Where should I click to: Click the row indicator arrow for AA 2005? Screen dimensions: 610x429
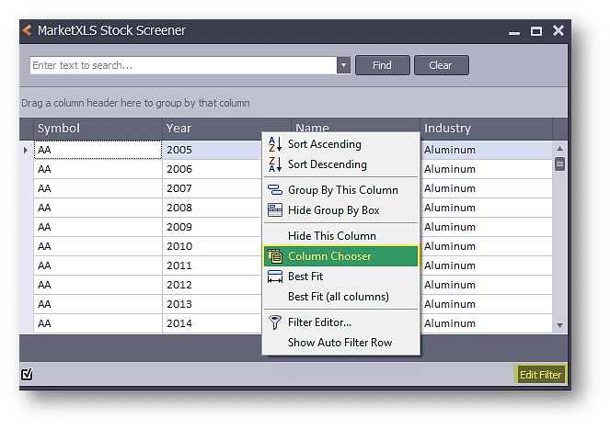coord(26,150)
